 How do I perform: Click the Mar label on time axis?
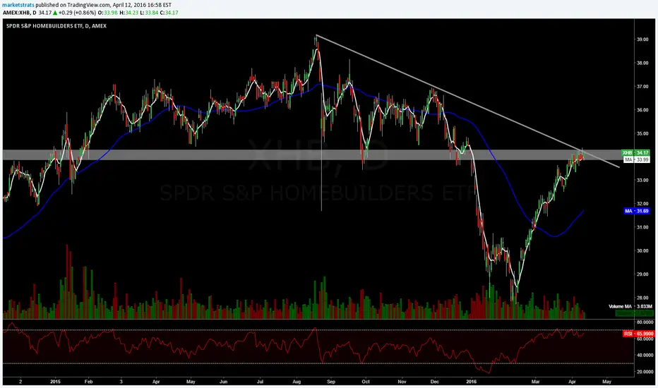tap(535, 382)
